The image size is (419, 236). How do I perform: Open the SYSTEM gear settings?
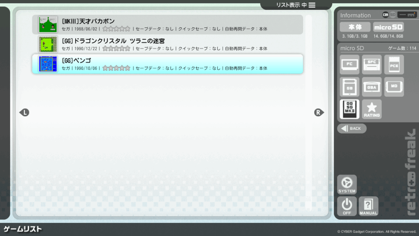(347, 184)
